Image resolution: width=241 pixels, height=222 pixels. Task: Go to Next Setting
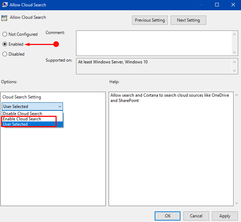click(x=188, y=20)
